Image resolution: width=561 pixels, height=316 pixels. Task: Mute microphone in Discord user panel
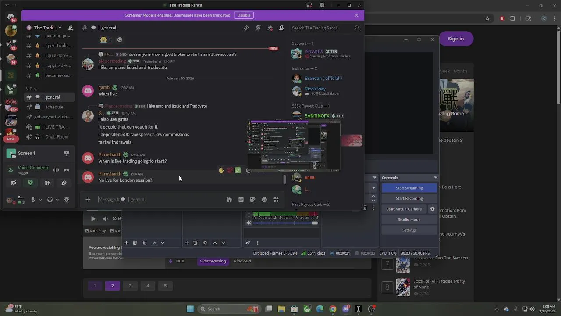point(33,200)
